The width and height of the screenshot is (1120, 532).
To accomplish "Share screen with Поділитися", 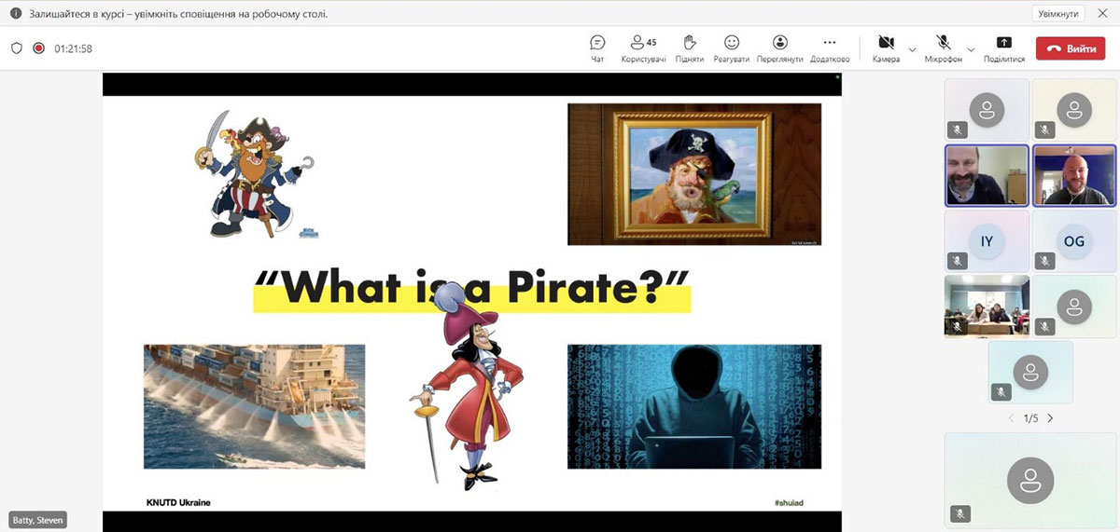I will tap(1004, 48).
